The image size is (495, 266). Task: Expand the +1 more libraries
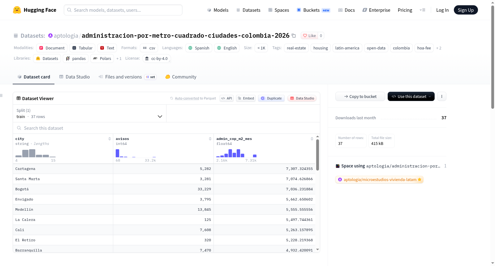pos(119,58)
